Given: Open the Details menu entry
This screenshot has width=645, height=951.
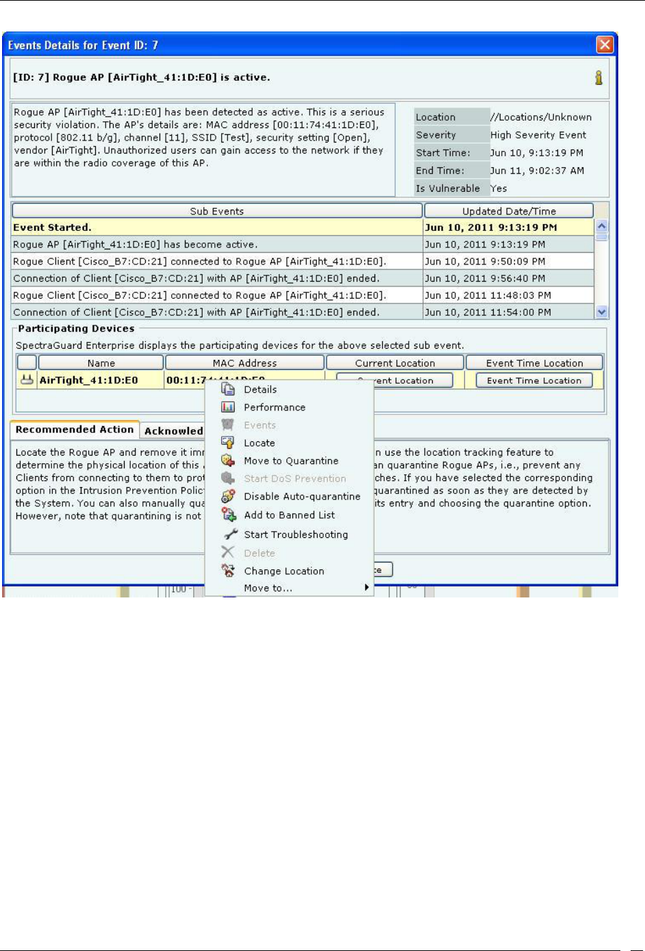Looking at the screenshot, I should coord(260,389).
